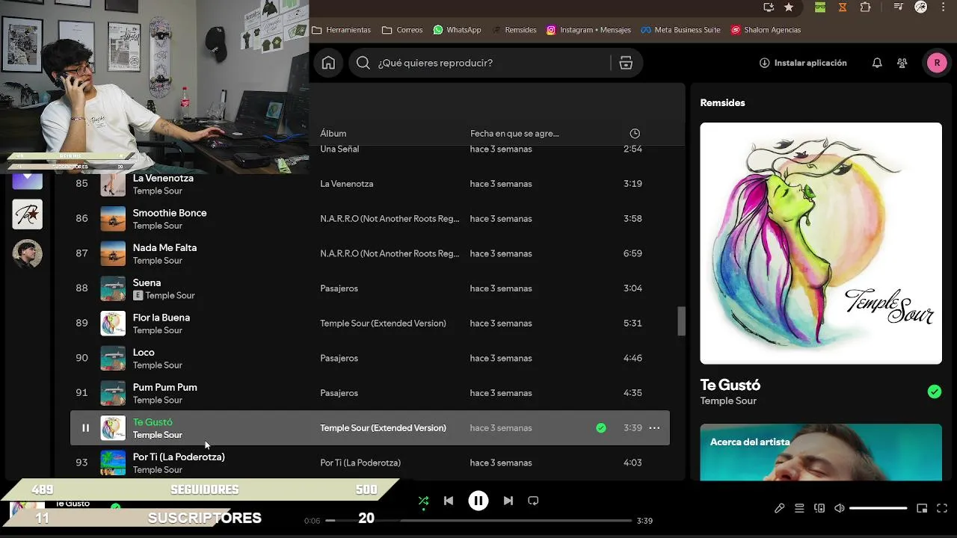Select the song La Venenotza

click(163, 178)
